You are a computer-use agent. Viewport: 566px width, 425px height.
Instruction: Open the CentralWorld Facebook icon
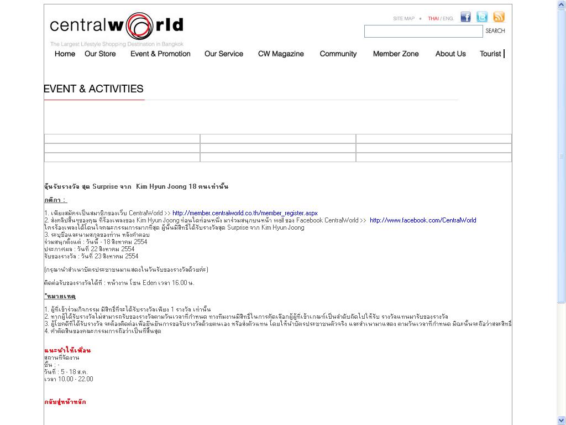[x=465, y=17]
